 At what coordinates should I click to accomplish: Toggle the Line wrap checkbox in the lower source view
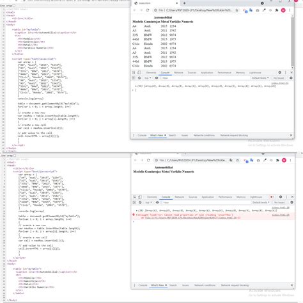[15, 156]
